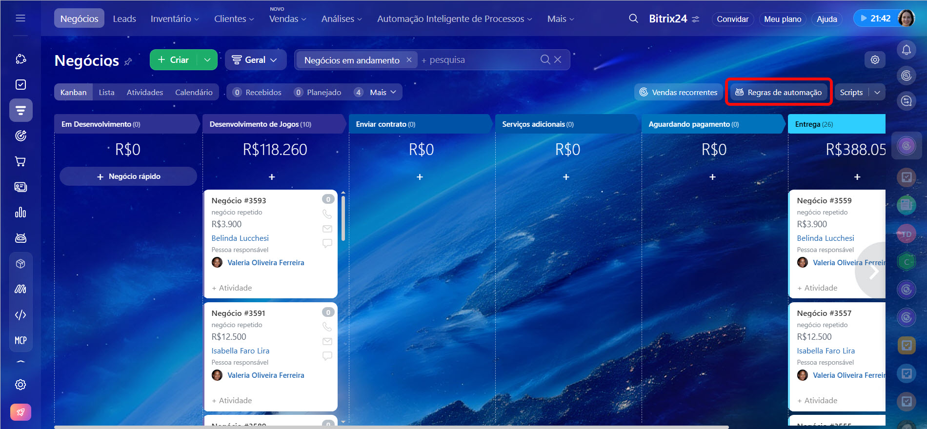Open the Leads menu item
927x429 pixels.
click(124, 19)
